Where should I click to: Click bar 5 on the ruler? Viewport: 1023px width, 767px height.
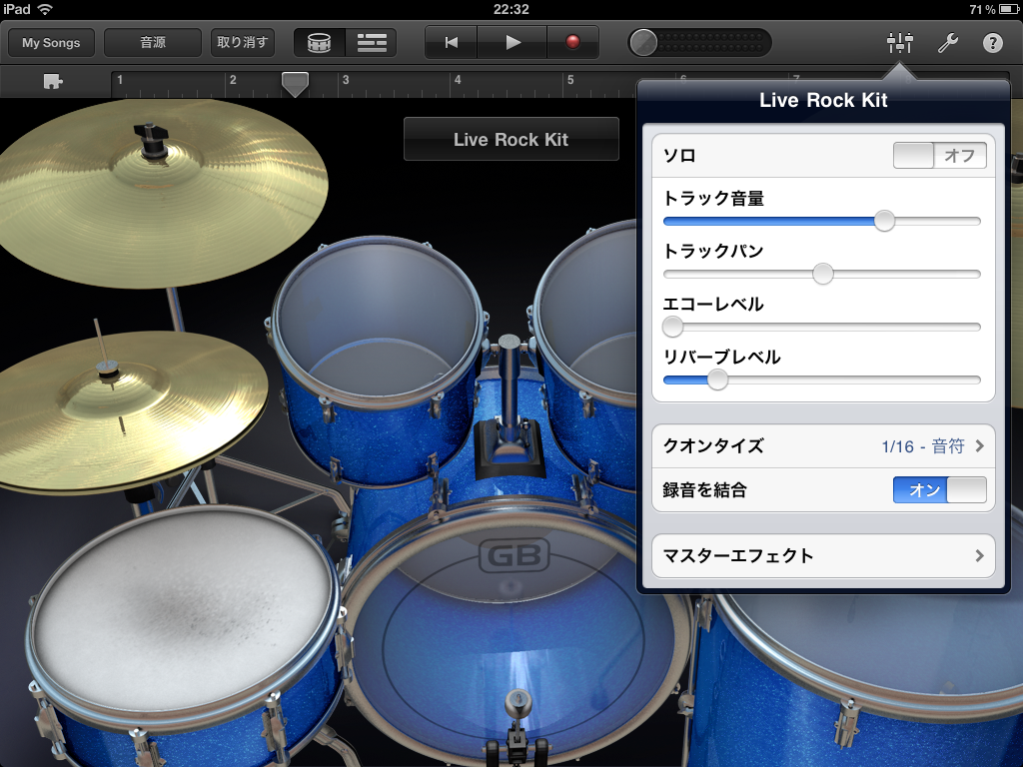point(570,80)
